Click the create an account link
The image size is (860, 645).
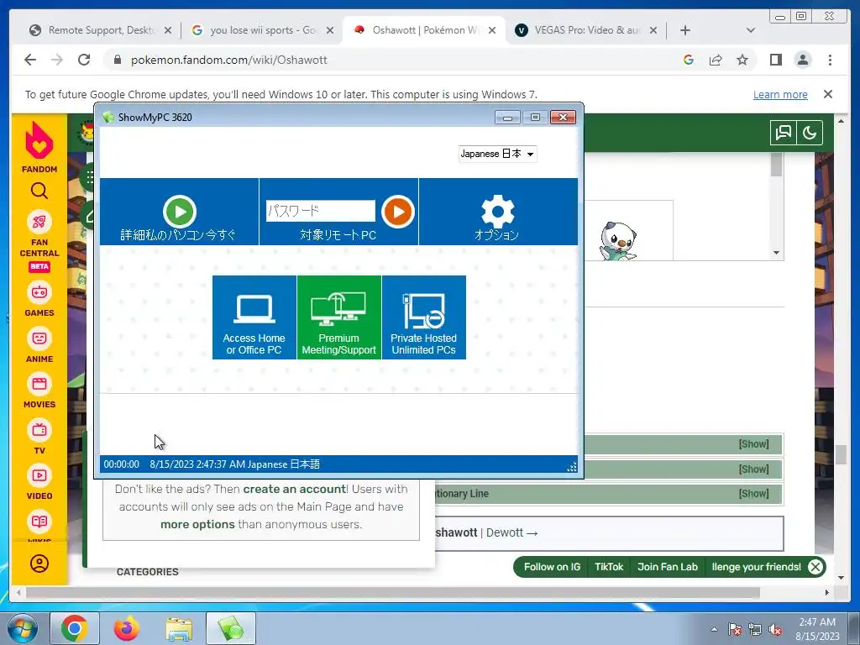(295, 489)
